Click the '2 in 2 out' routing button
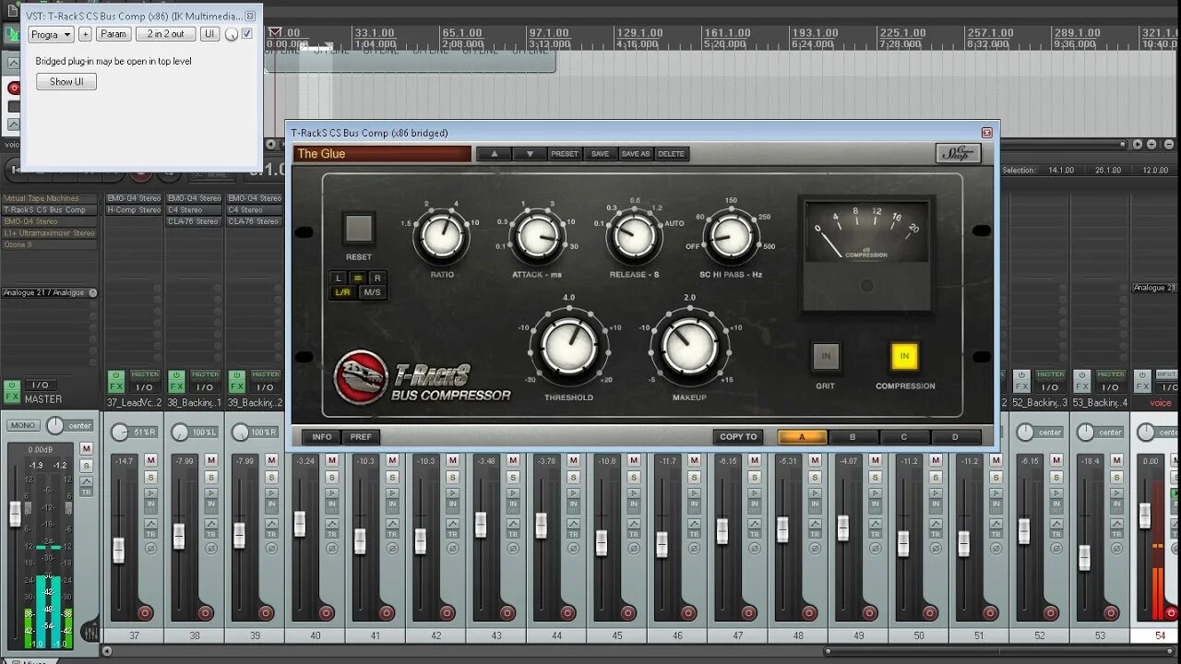Viewport: 1181px width, 664px height. [x=165, y=34]
